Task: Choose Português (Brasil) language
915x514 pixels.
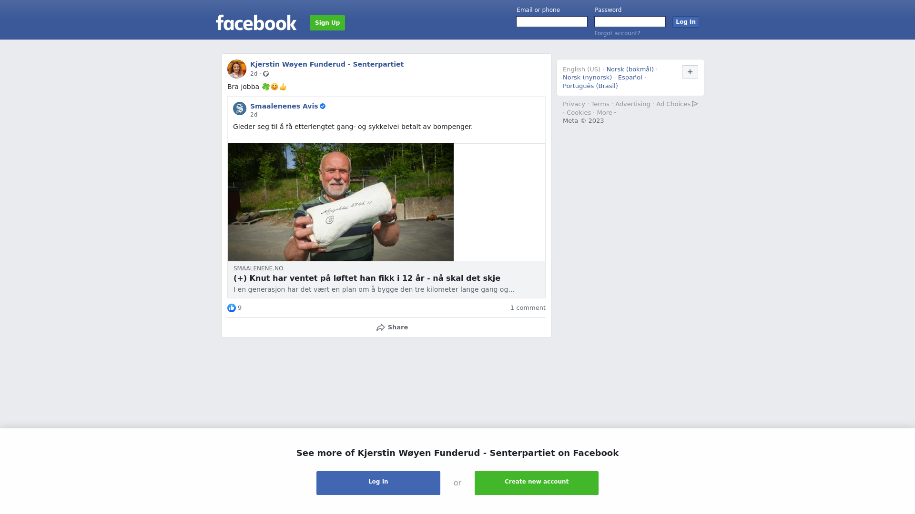Action: tap(590, 86)
